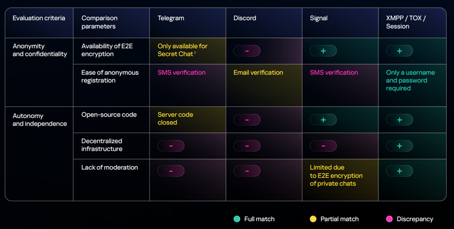Click the Signal column header
The width and height of the screenshot is (454, 229).
pos(318,18)
